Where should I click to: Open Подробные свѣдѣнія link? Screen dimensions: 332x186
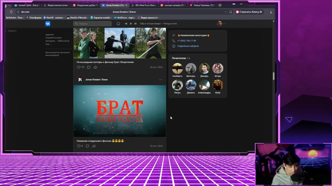point(188,46)
